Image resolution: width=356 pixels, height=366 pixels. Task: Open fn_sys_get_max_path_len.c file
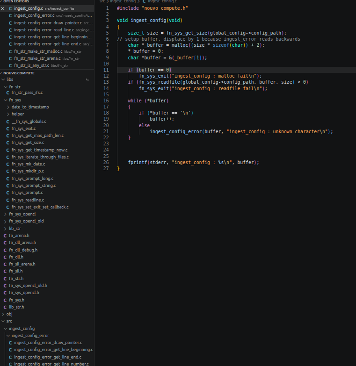pyautogui.click(x=37, y=136)
